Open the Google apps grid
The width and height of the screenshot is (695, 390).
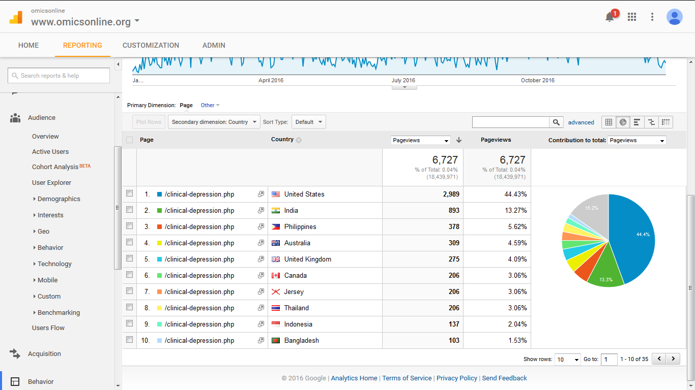pyautogui.click(x=632, y=17)
